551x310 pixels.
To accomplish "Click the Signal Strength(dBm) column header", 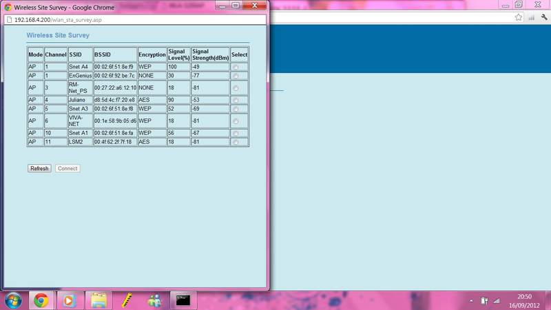I will click(x=211, y=54).
